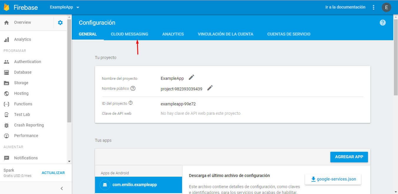
Task: Open Performance section
Action: 26,136
